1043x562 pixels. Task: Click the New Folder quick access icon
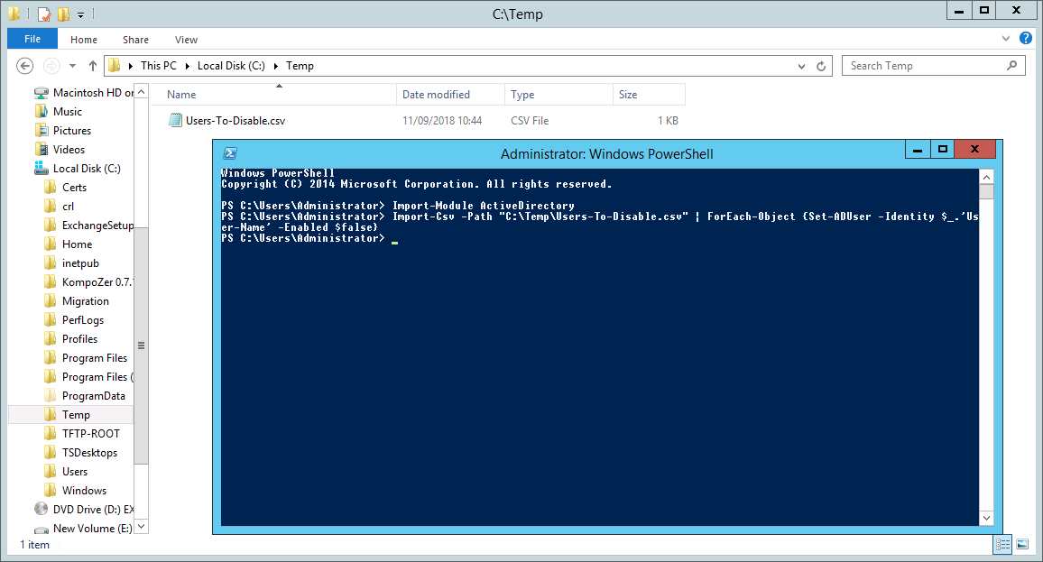[x=63, y=14]
